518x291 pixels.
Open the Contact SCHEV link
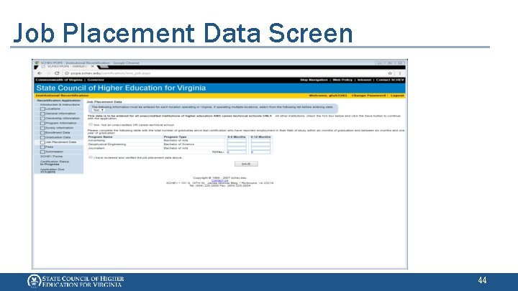(390, 80)
